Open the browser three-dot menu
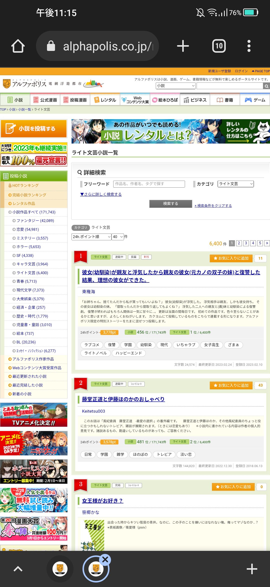This screenshot has width=270, height=587. tap(248, 46)
